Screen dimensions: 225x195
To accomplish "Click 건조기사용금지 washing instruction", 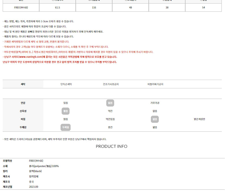I will coord(111,84).
